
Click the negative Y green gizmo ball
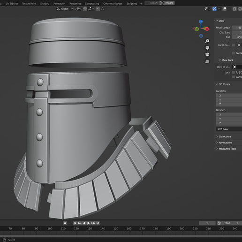[x=197, y=29]
